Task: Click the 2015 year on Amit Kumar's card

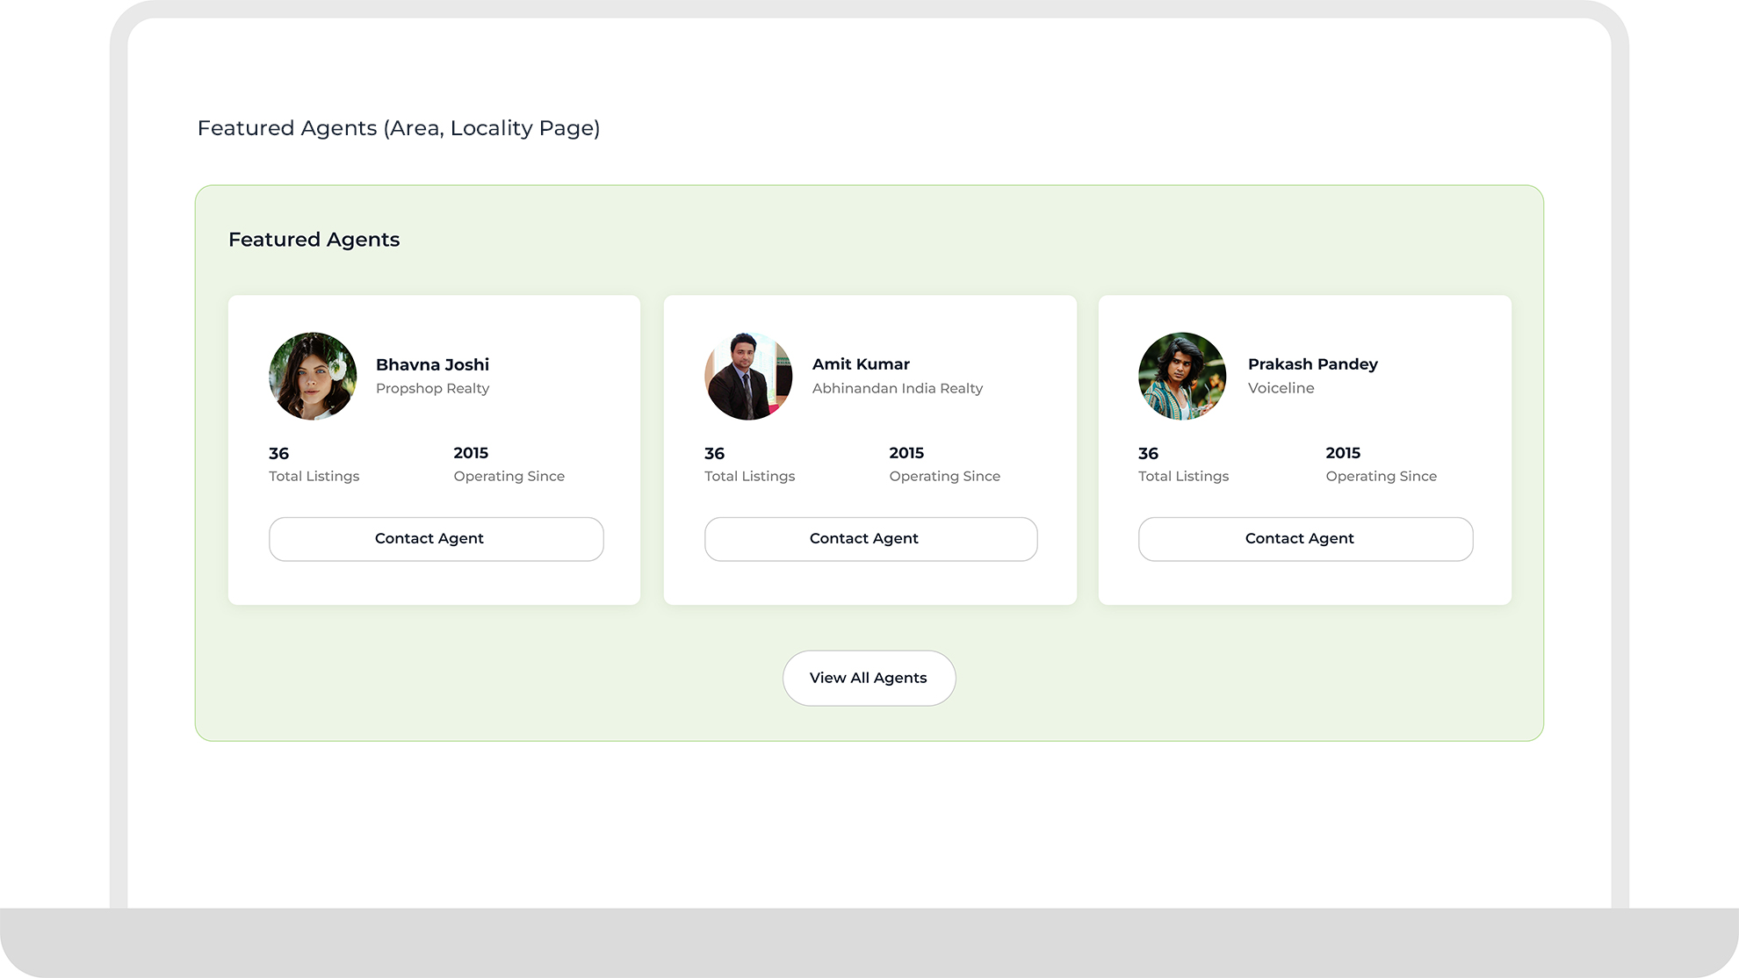Action: (x=906, y=453)
